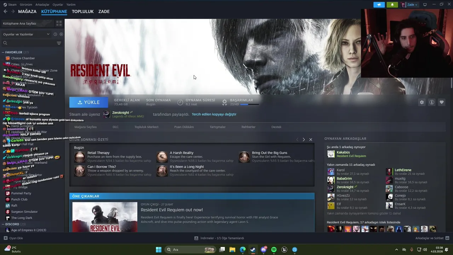
Task: Click the blue YÜKLE install button
Action: pyautogui.click(x=89, y=102)
